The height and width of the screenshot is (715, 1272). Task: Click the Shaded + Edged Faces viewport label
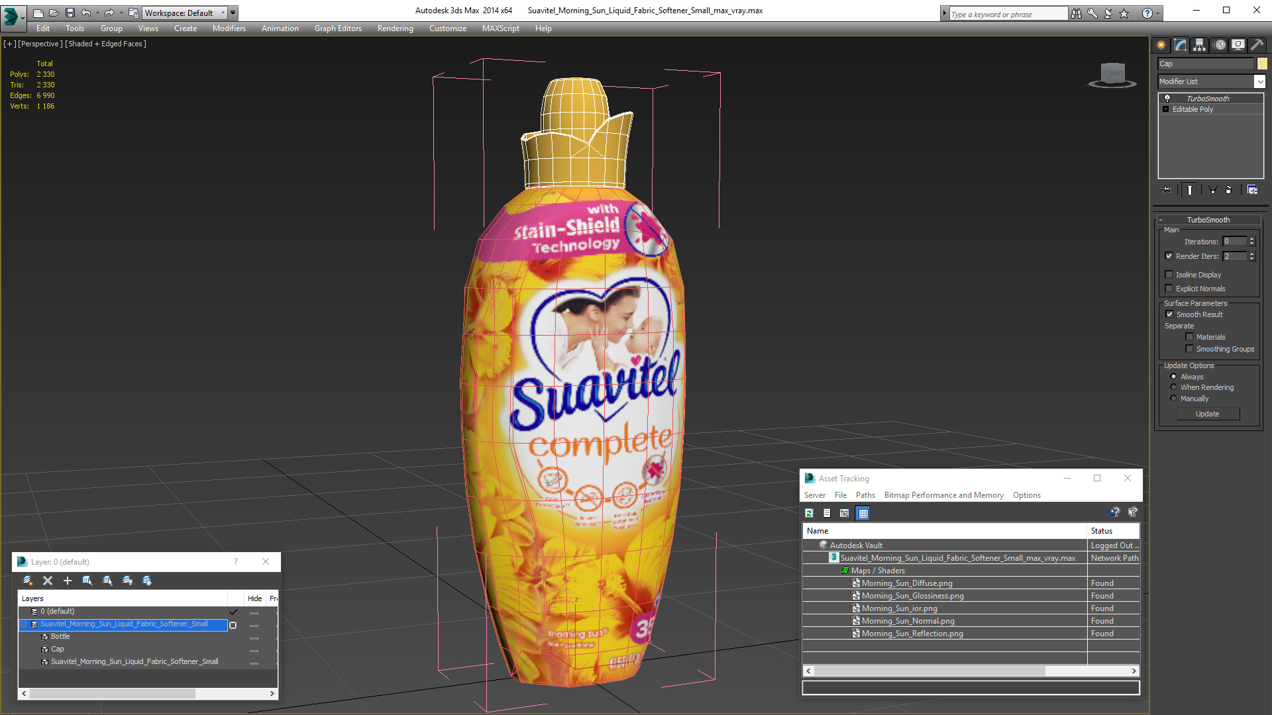105,44
